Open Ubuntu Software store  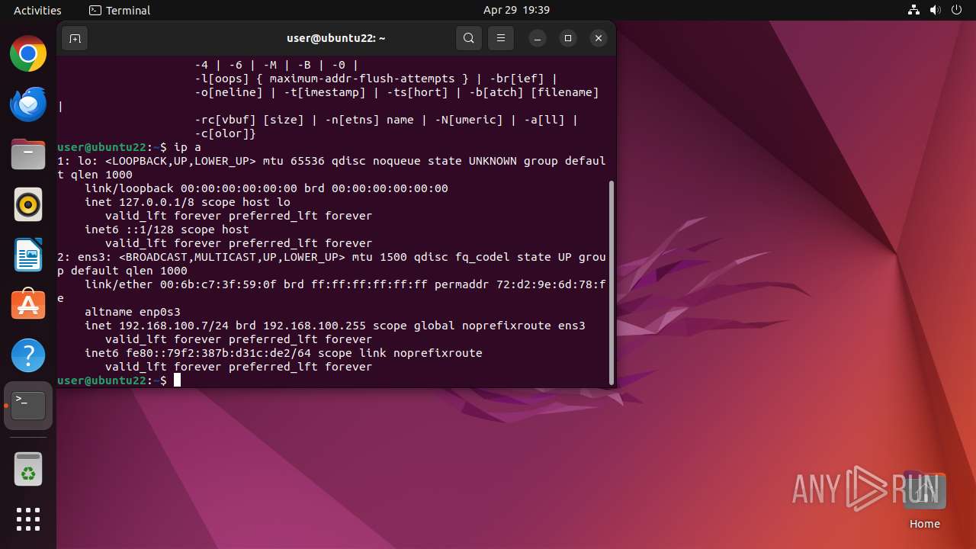[x=28, y=305]
